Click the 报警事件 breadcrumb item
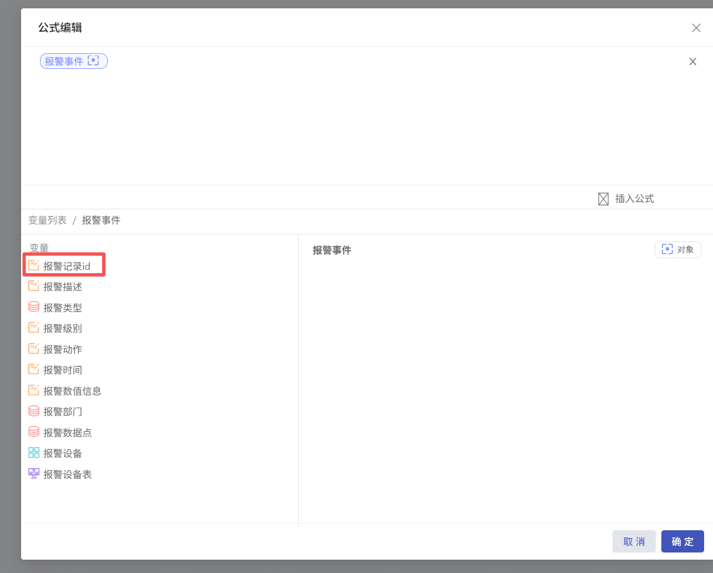 [101, 220]
